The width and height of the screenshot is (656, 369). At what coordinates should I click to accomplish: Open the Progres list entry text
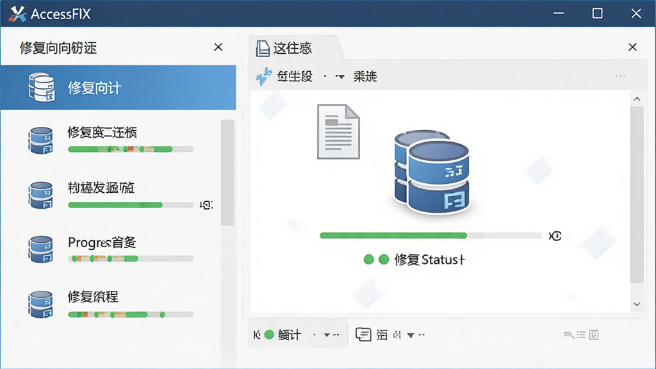102,242
